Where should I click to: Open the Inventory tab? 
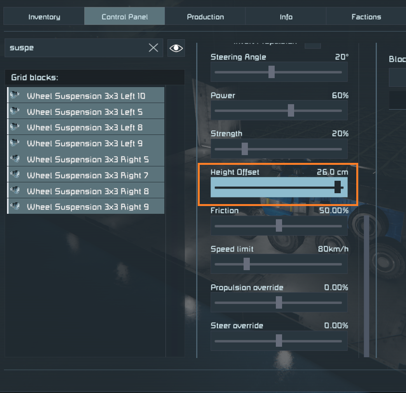pyautogui.click(x=44, y=17)
